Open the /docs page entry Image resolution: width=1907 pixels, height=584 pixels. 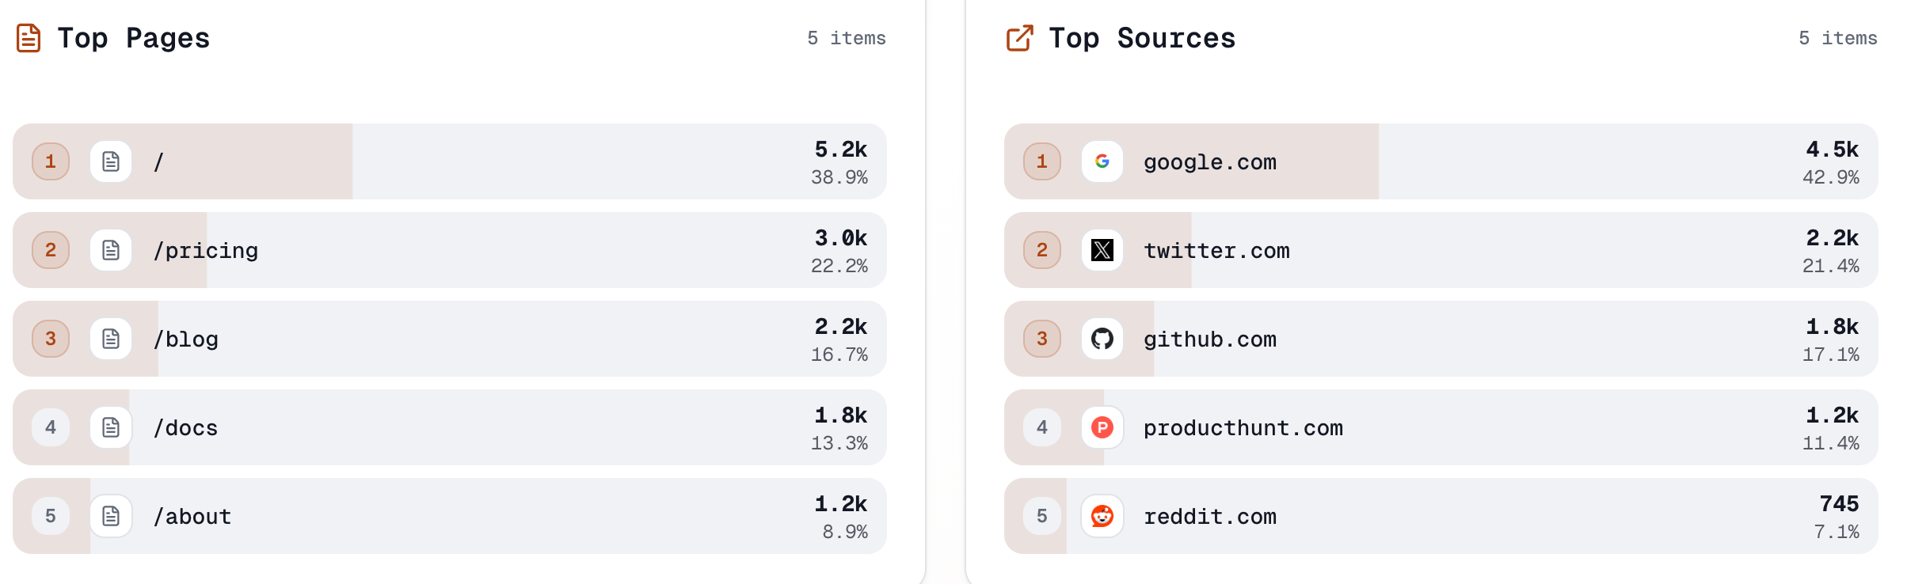[x=450, y=427]
